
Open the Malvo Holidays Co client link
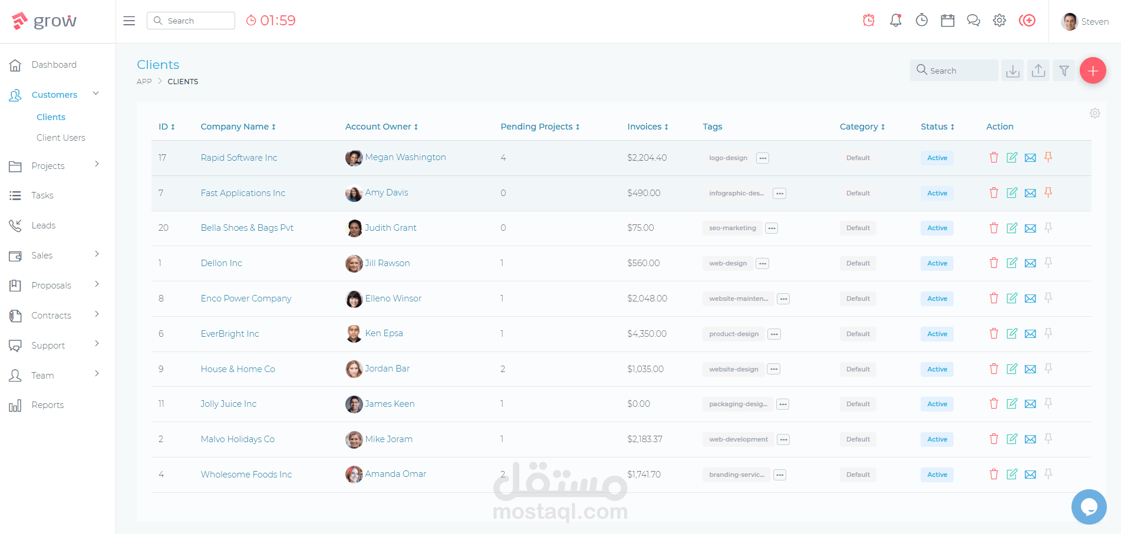tap(238, 439)
